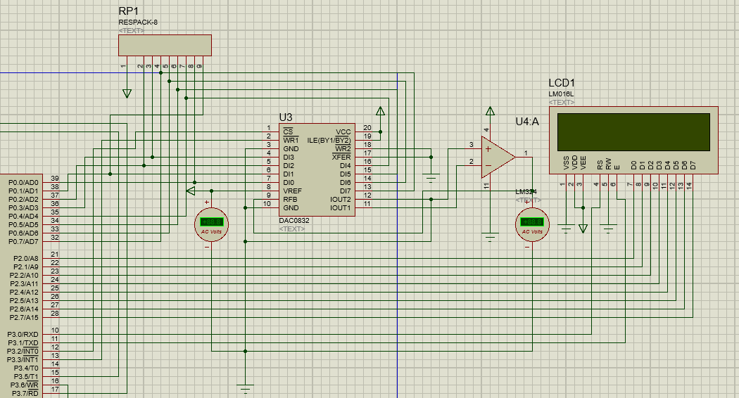The image size is (739, 398).
Task: Click the U4:A reference label
Action: (527, 122)
